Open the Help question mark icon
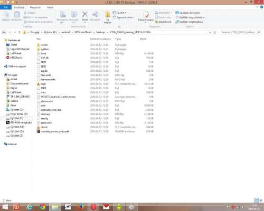The image size is (264, 211). pos(261,7)
